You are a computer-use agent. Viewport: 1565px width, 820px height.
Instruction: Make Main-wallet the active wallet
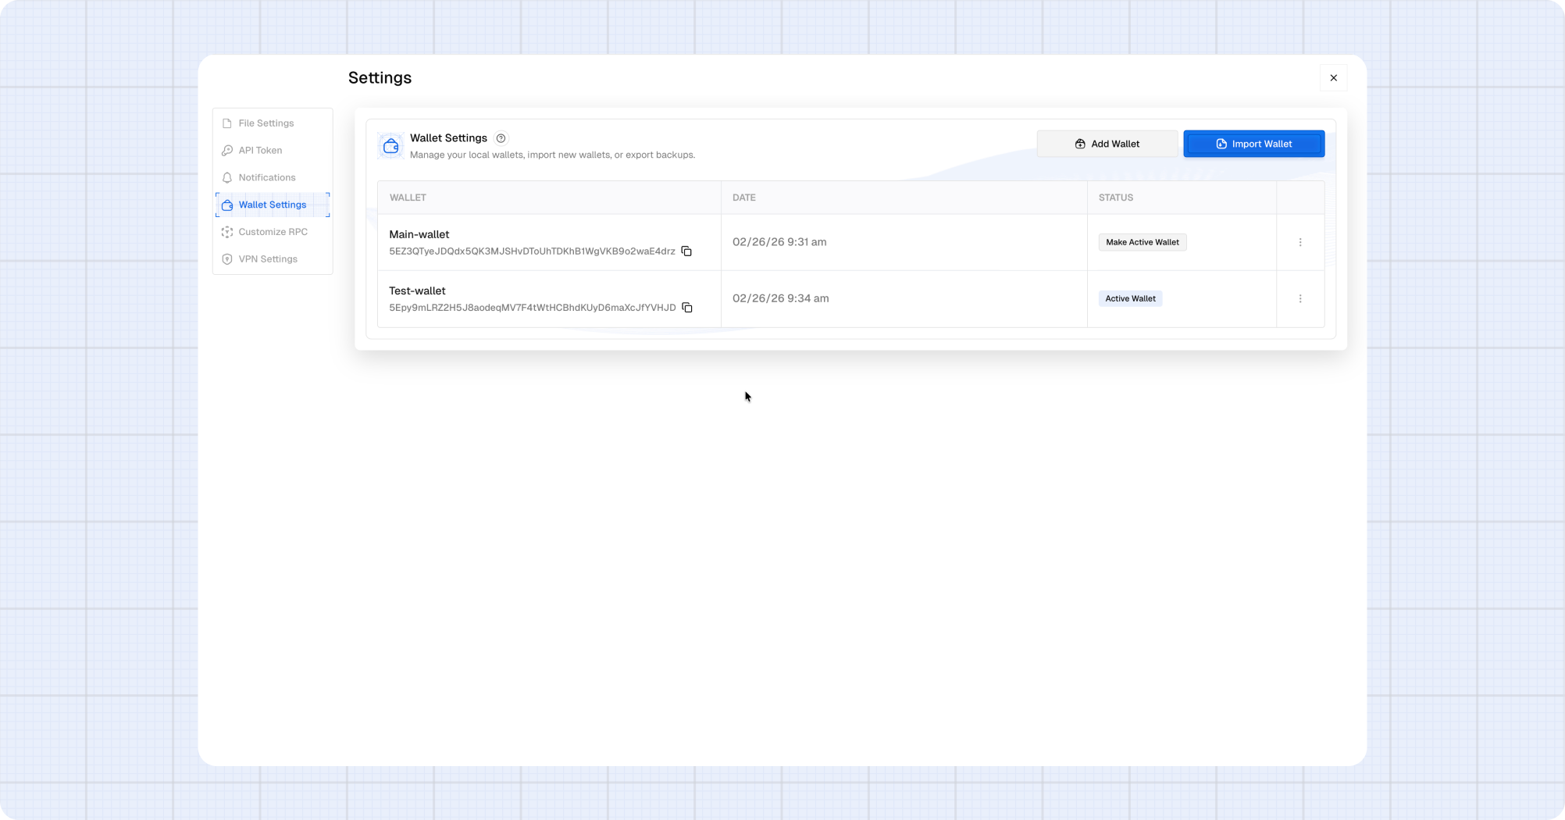click(1142, 242)
